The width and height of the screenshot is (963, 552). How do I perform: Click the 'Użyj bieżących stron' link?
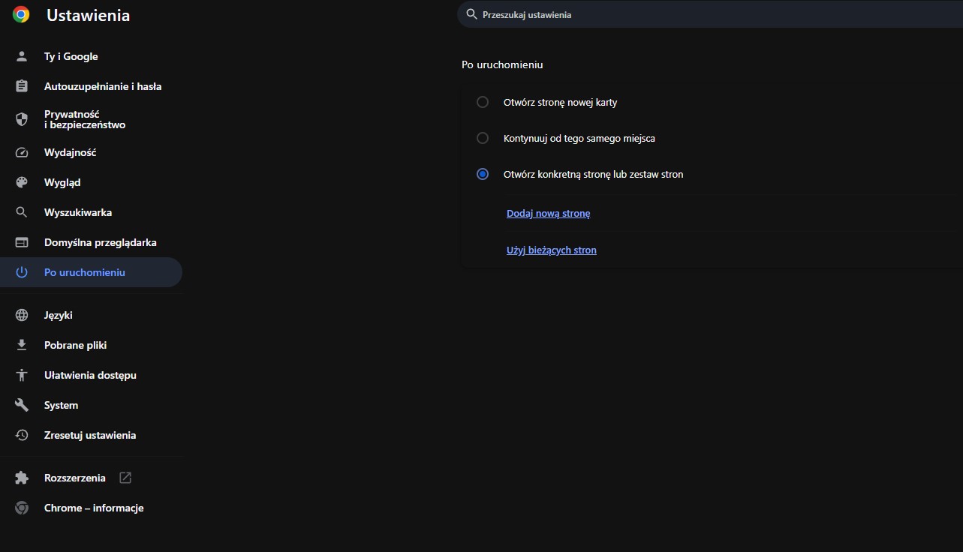click(x=551, y=250)
